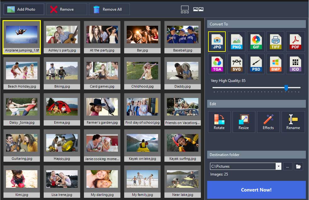Open the destination folder in explorer

pyautogui.click(x=298, y=166)
